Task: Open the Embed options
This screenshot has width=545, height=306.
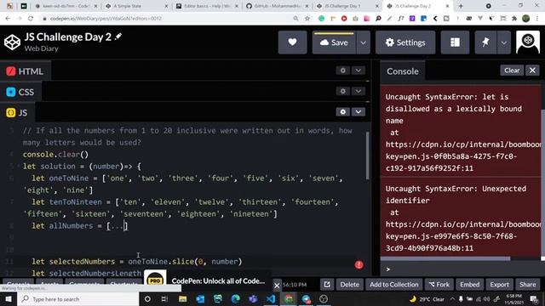Action: point(469,285)
